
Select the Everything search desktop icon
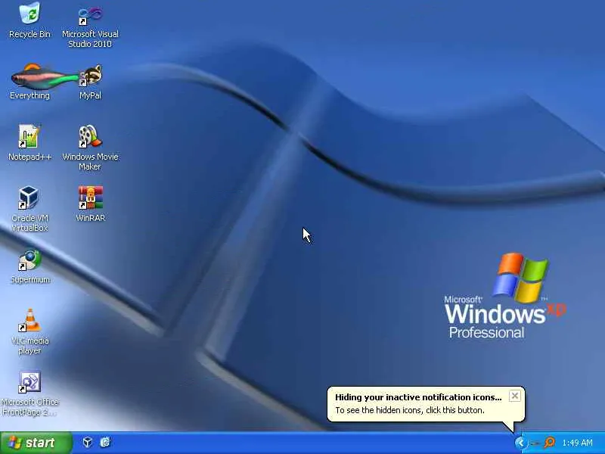point(29,82)
